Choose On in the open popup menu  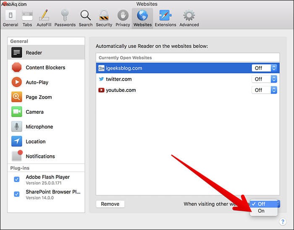click(x=264, y=211)
